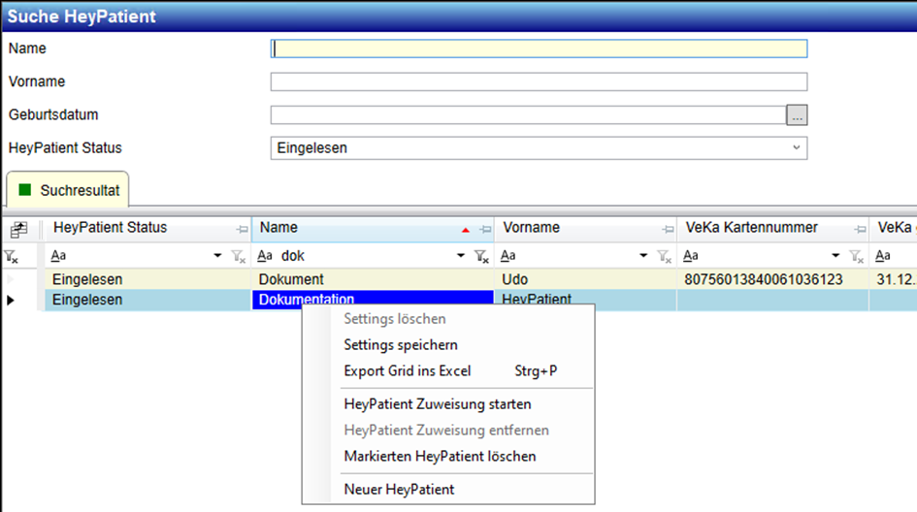Open the Geburtsdatum date picker '...' button
The width and height of the screenshot is (917, 512).
pos(797,115)
